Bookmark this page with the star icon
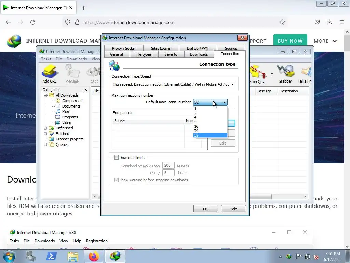Screen dimensions: 350x263 282,22
